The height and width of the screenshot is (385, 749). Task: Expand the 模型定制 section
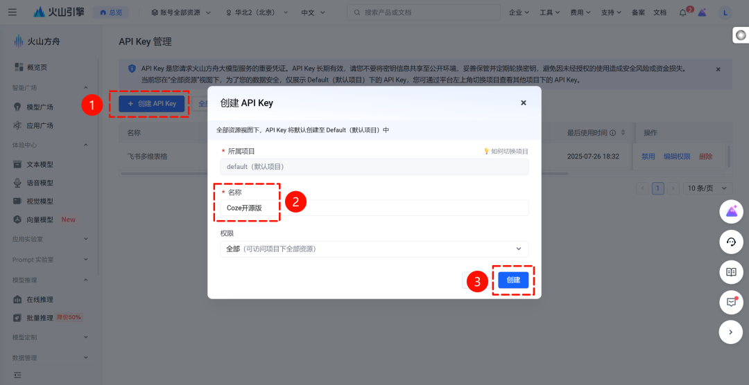point(50,337)
